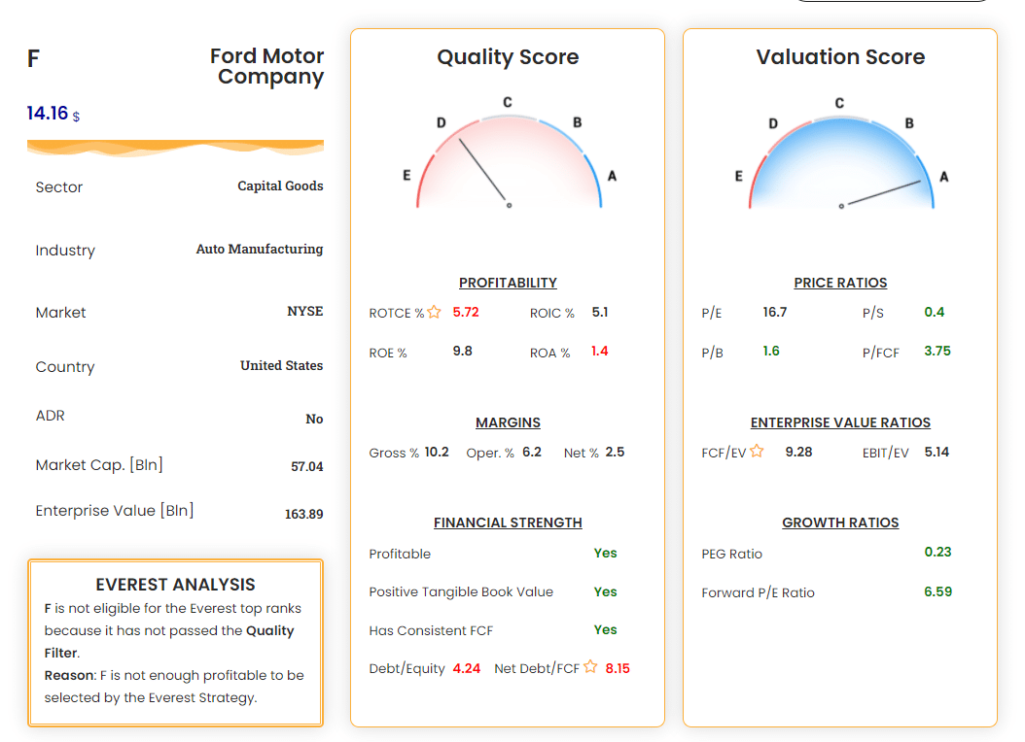Click the MARGINS section heading
Image resolution: width=1025 pixels, height=742 pixels.
[x=508, y=422]
